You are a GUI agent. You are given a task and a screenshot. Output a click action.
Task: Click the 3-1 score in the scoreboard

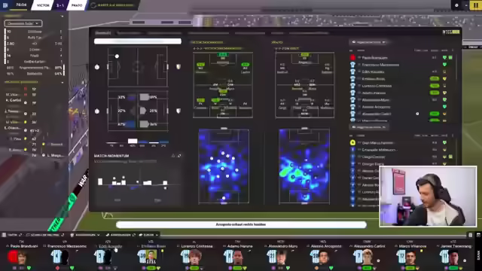(60, 5)
